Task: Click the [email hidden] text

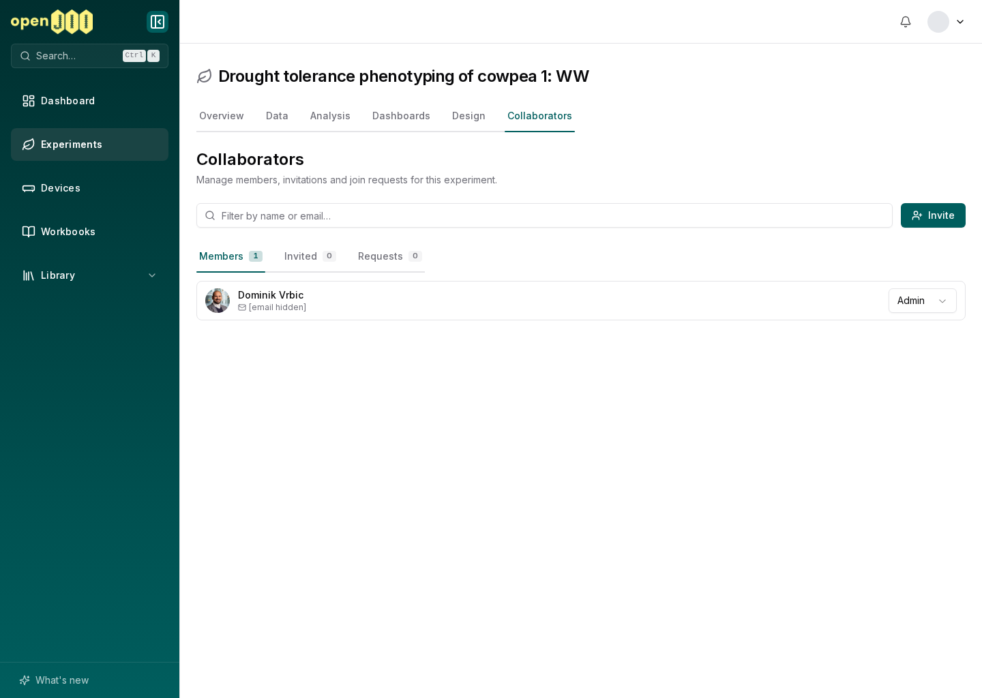Action: coord(278,307)
